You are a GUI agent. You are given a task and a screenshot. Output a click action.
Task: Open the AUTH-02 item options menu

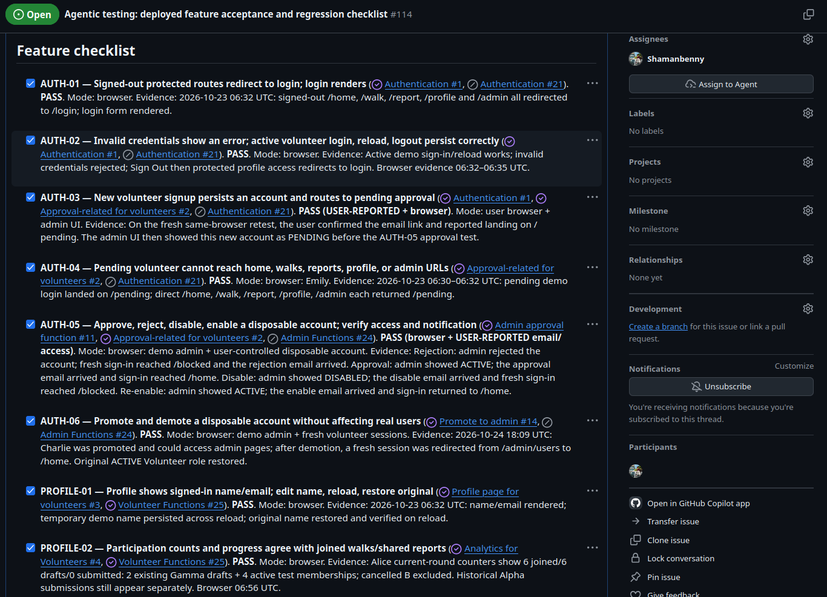[x=592, y=140]
